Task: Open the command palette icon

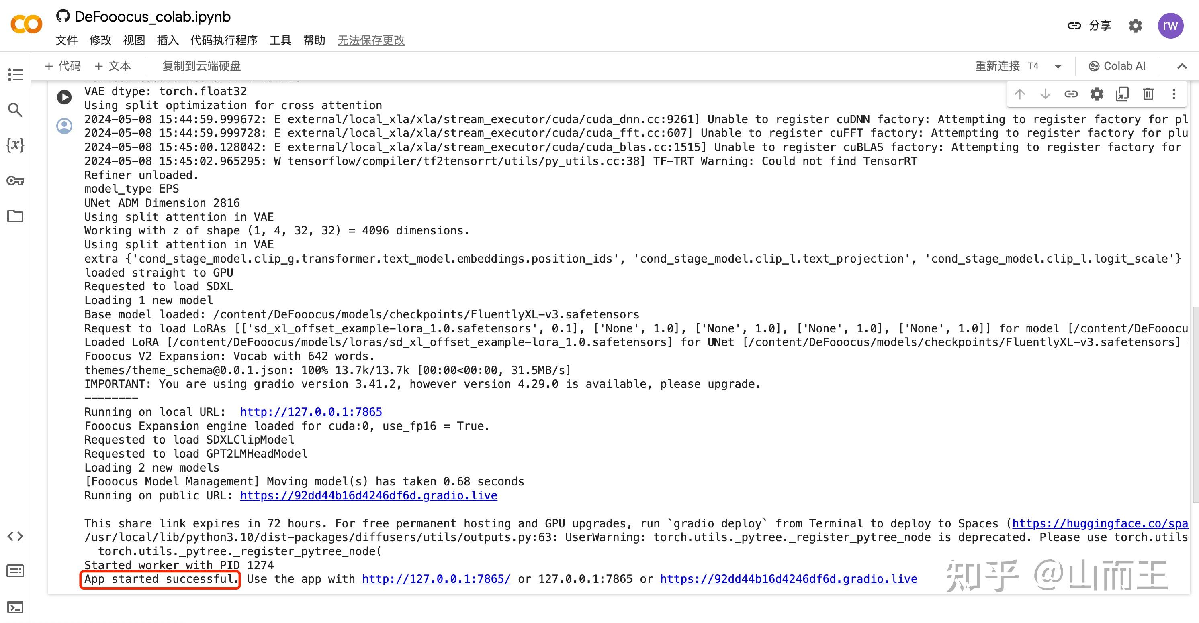Action: coord(15,571)
